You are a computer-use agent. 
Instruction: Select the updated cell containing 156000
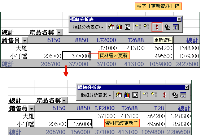pyautogui.click(x=80, y=124)
